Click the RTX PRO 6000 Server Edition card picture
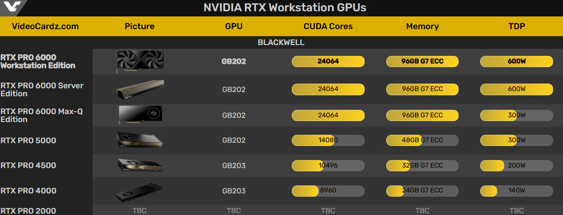 click(140, 90)
